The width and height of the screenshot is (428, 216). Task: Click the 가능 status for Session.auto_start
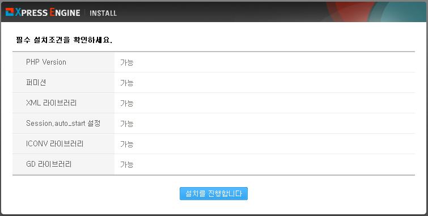tap(126, 124)
